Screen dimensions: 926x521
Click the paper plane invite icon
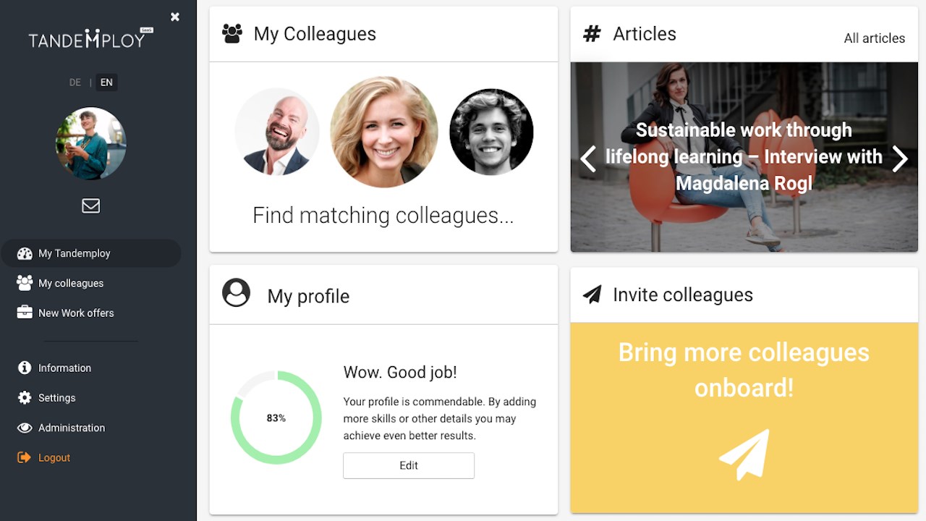pyautogui.click(x=744, y=454)
